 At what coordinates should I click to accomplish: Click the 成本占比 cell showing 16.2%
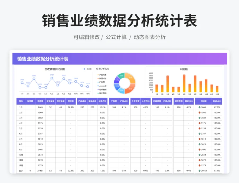click(x=102, y=107)
